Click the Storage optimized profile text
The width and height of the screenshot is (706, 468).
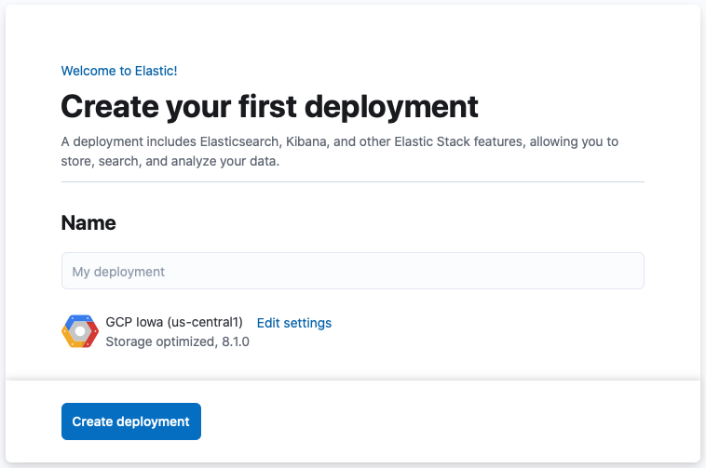pyautogui.click(x=149, y=341)
